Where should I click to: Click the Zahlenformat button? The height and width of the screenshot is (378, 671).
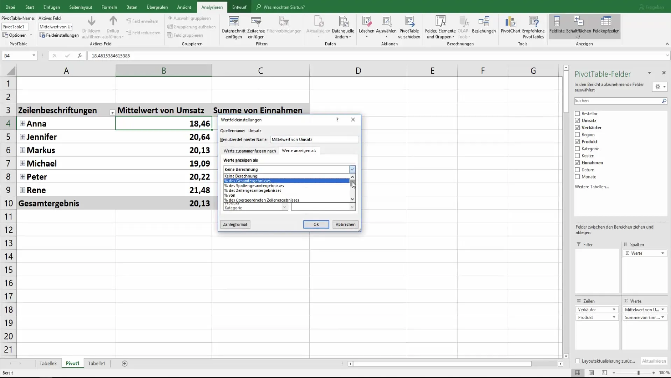point(235,225)
